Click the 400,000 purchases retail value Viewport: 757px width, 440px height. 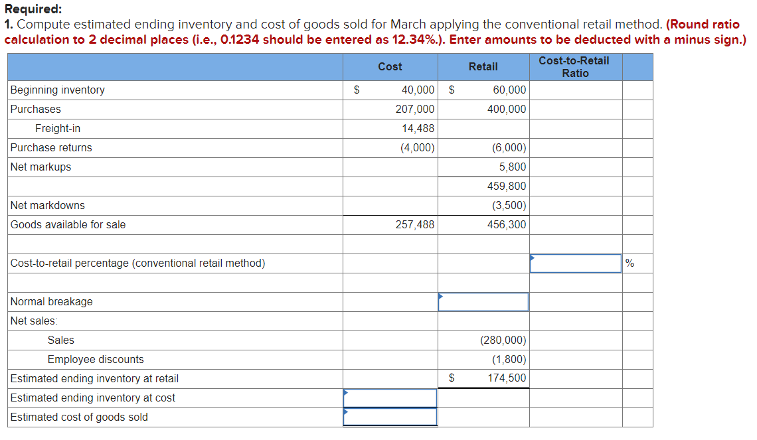(507, 109)
